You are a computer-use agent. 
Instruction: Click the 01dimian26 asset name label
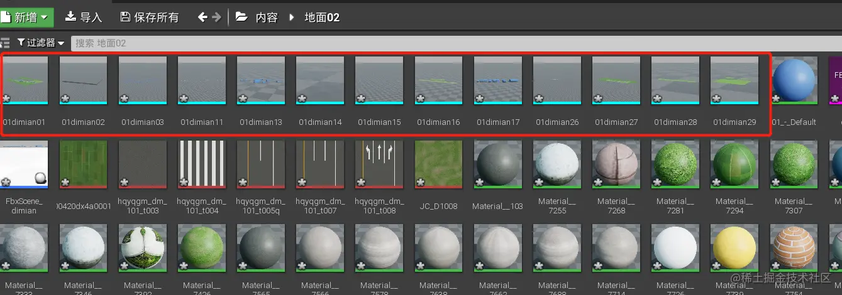pyautogui.click(x=557, y=122)
